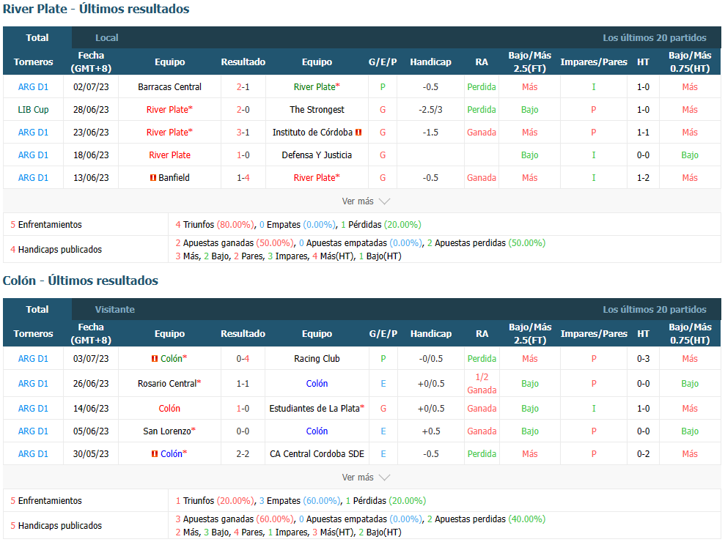
Task: Click the Fecha (GMT+8) header in Colón table
Action: pyautogui.click(x=91, y=333)
